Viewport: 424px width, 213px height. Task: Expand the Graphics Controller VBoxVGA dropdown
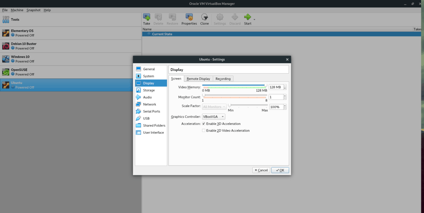pyautogui.click(x=213, y=117)
